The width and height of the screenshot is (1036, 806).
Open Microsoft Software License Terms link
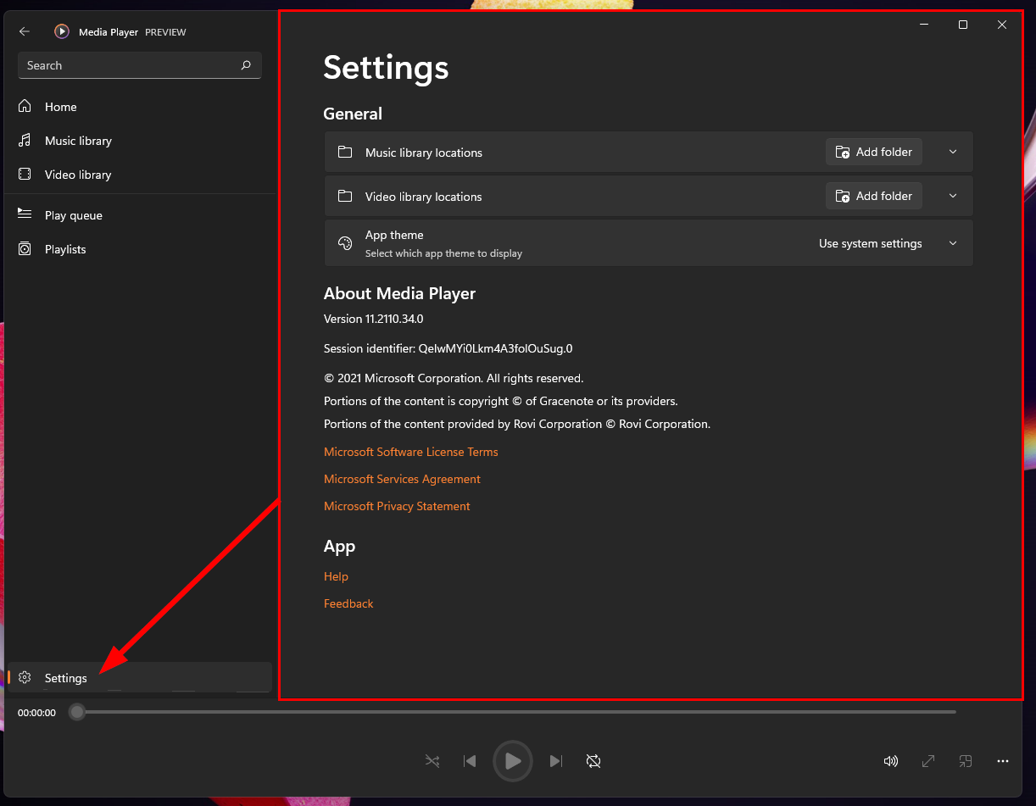411,452
